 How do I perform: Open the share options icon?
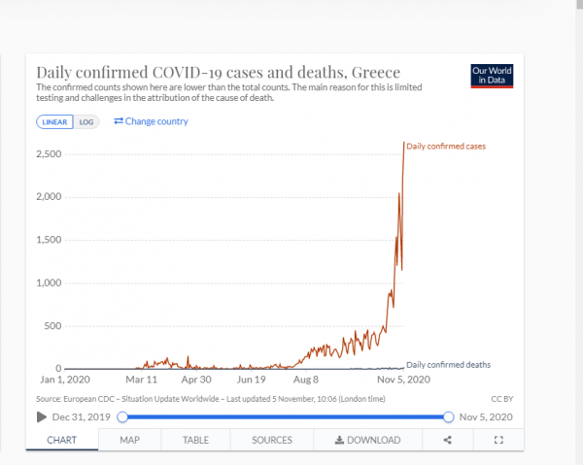click(x=448, y=440)
